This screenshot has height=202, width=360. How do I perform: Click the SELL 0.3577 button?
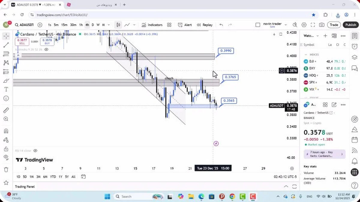tap(22, 41)
